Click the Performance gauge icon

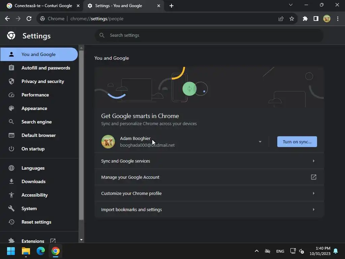pos(11,95)
